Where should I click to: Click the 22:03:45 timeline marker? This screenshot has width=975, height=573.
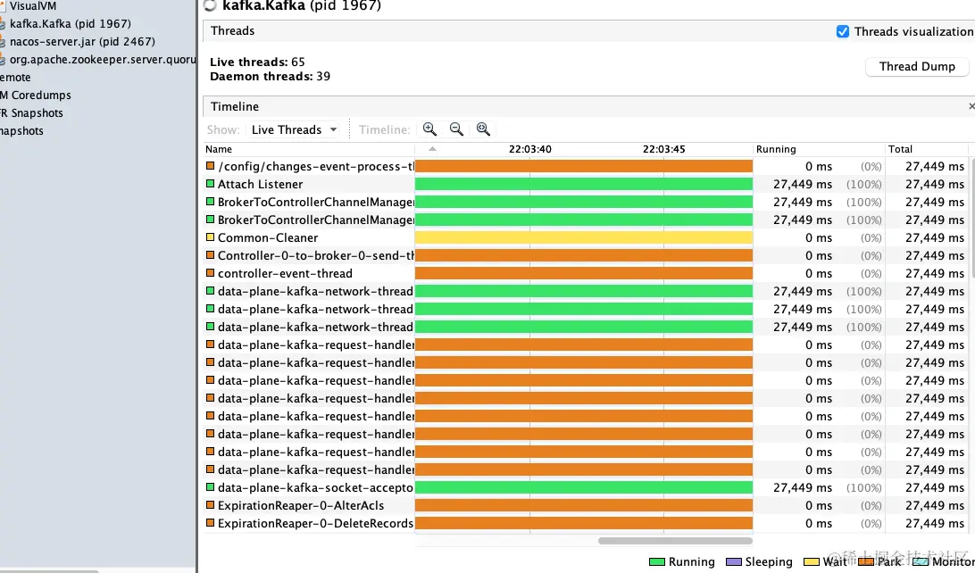pos(663,149)
